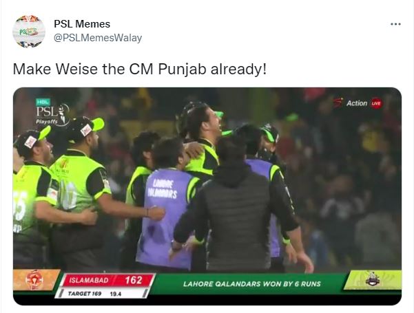Image resolution: width=414 pixels, height=313 pixels.
Task: Click the Action channel logo
Action: pos(351,102)
